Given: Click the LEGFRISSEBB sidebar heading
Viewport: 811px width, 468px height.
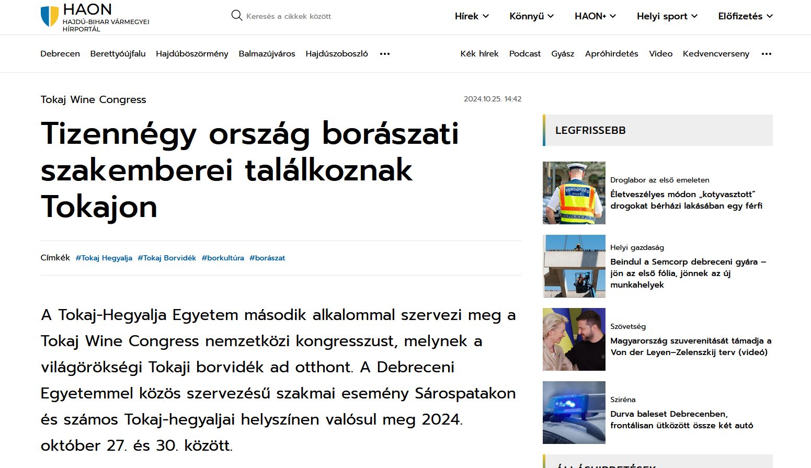Looking at the screenshot, I should pos(590,130).
